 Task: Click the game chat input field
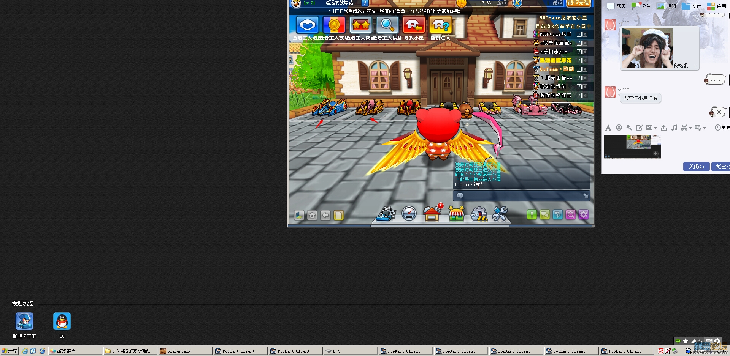pyautogui.click(x=521, y=195)
